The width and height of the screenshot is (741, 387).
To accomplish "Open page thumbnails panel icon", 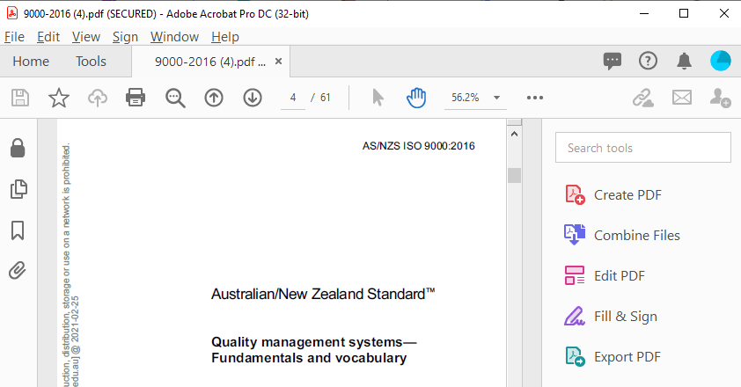I will [18, 189].
